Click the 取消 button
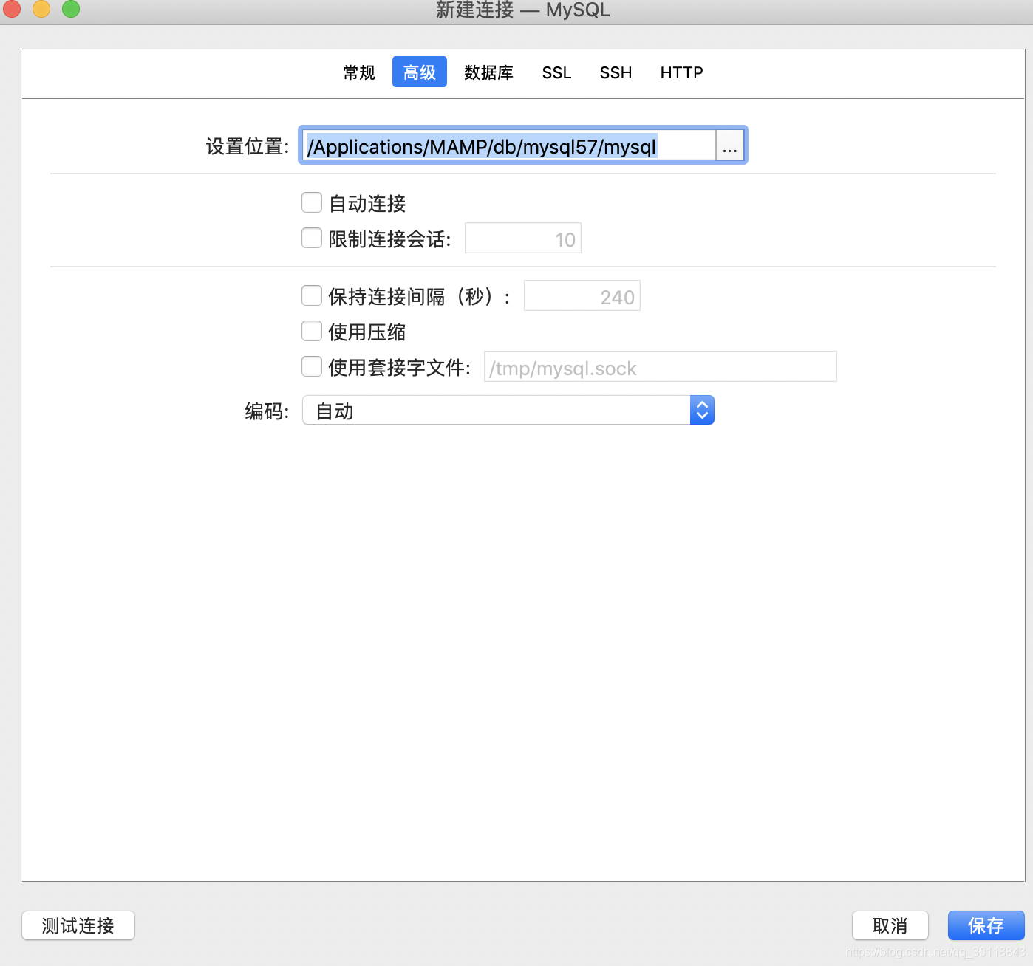 click(x=890, y=925)
